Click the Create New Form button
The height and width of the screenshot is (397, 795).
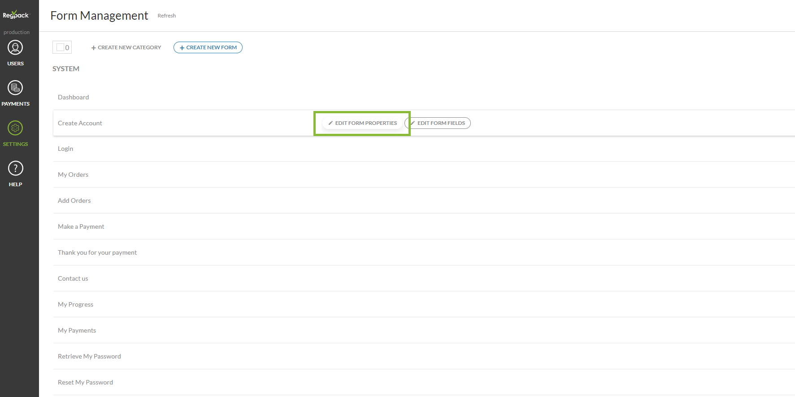pos(208,47)
